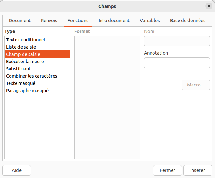Select the Fonctions tab
Screen dimensions: 215x178
coord(78,21)
